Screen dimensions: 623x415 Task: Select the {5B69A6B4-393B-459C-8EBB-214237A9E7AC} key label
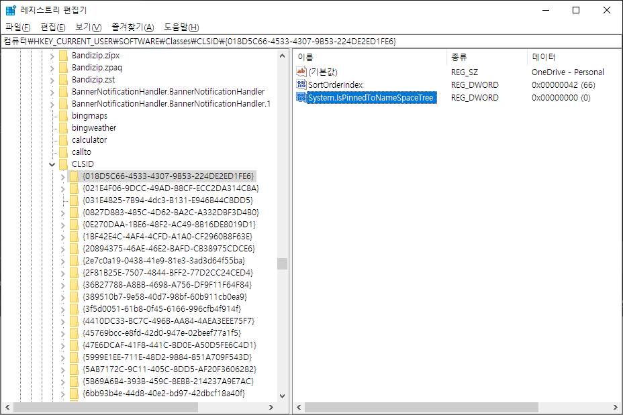click(168, 381)
